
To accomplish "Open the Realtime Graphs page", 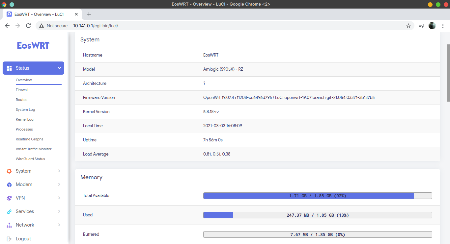I will 30,139.
